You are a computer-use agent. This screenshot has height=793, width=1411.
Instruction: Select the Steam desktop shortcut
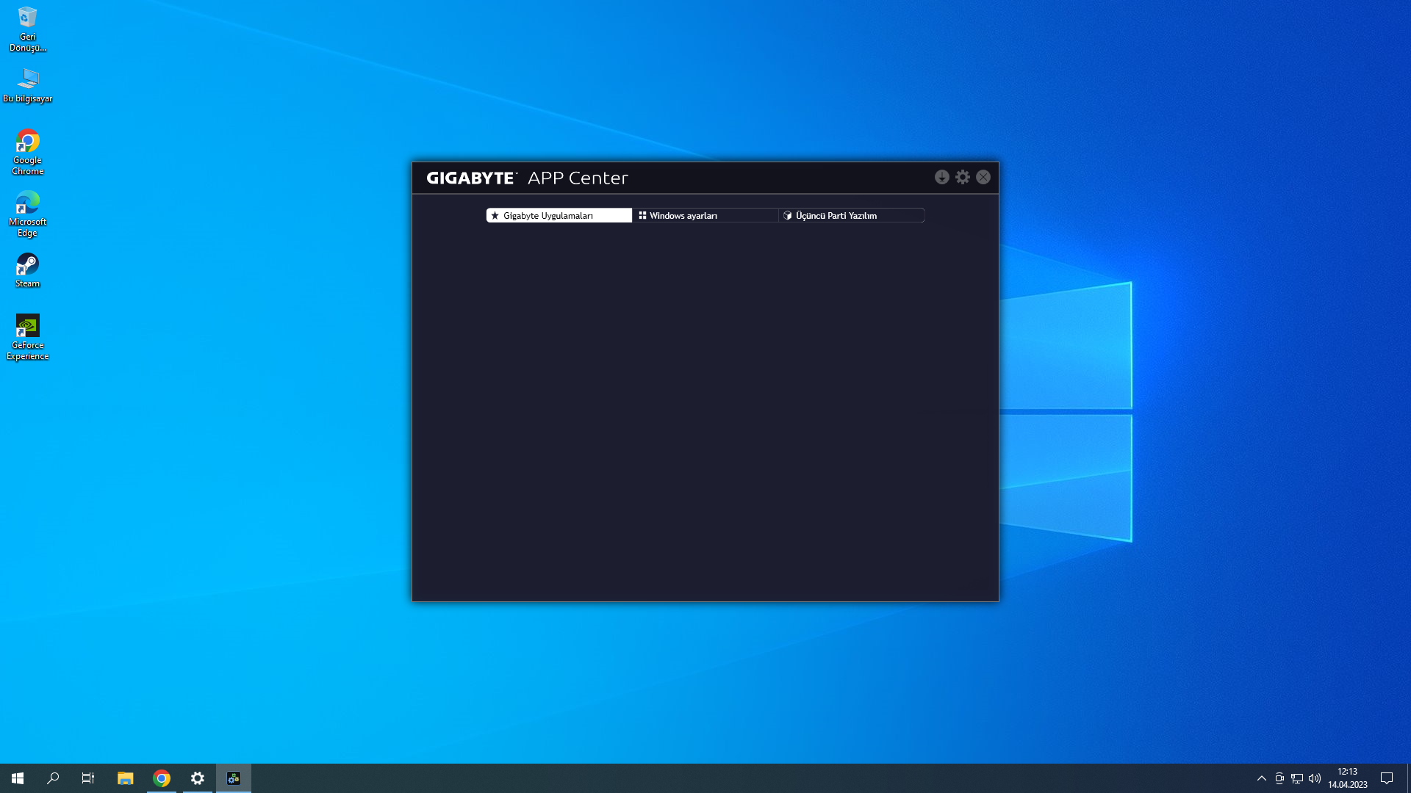pyautogui.click(x=28, y=270)
